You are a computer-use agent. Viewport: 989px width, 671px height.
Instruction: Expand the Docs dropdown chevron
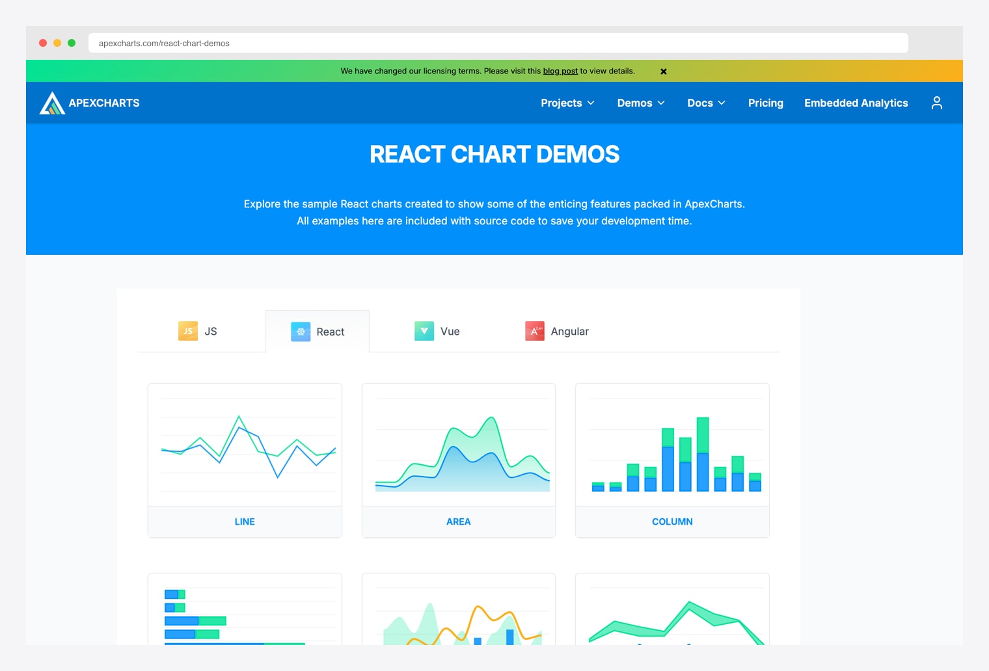tap(722, 103)
